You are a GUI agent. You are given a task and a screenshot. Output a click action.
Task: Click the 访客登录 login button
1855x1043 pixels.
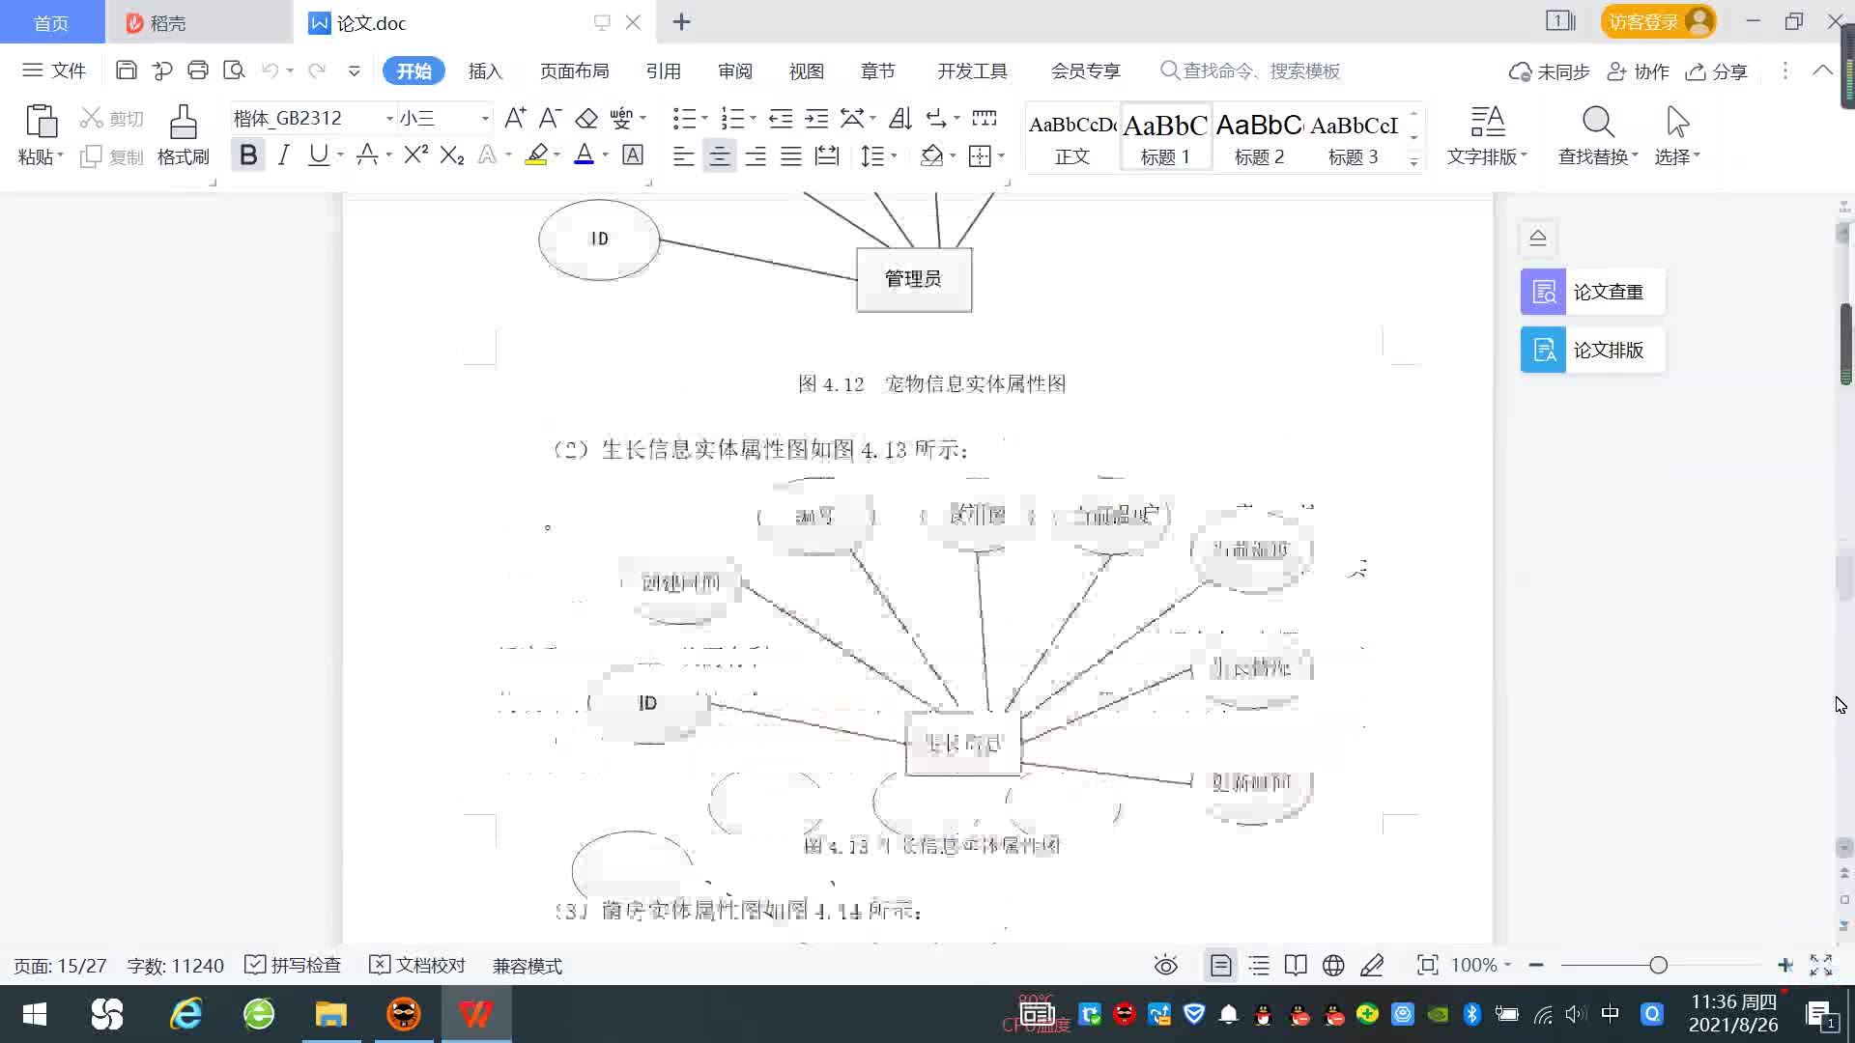tap(1656, 21)
